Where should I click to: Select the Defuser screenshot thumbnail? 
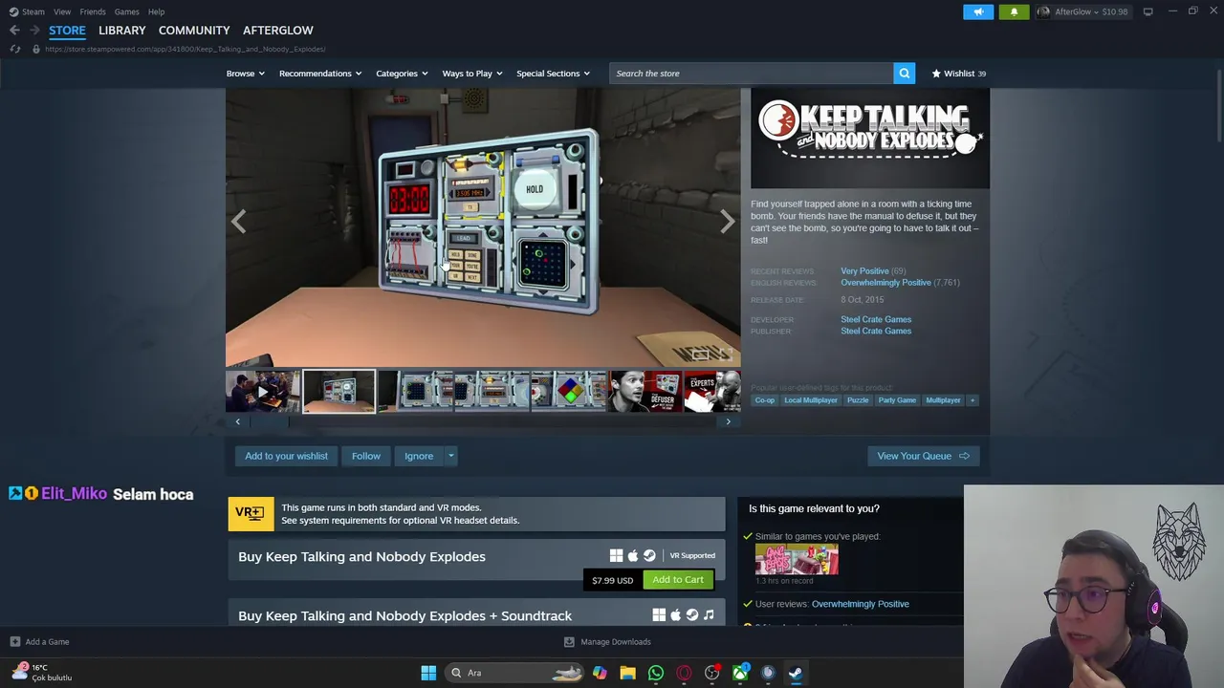click(645, 392)
